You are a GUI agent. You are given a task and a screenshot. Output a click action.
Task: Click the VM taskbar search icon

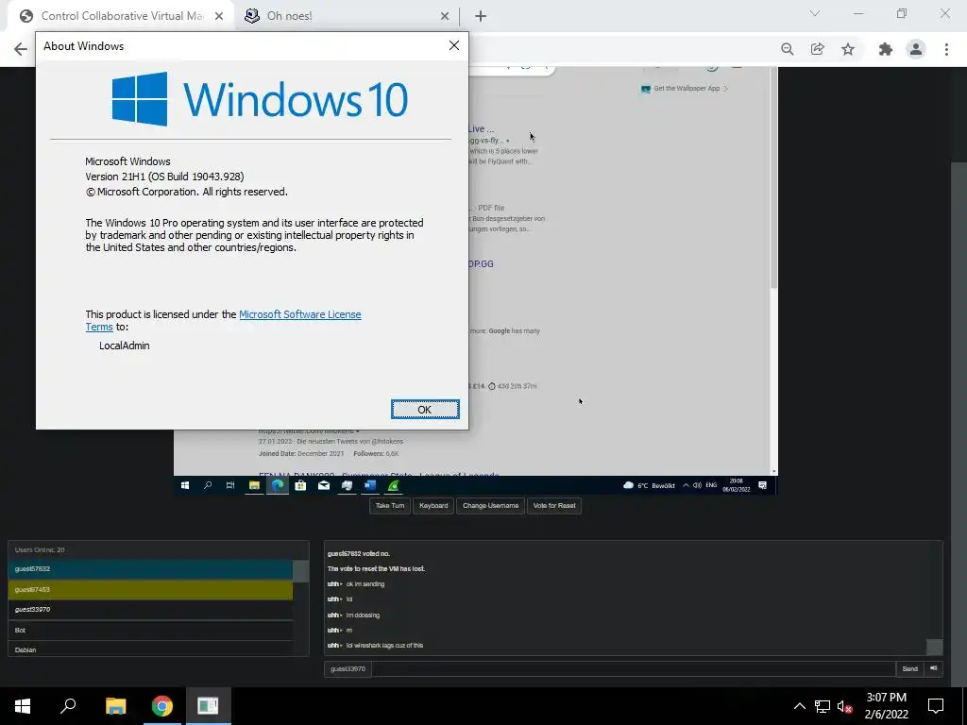208,485
